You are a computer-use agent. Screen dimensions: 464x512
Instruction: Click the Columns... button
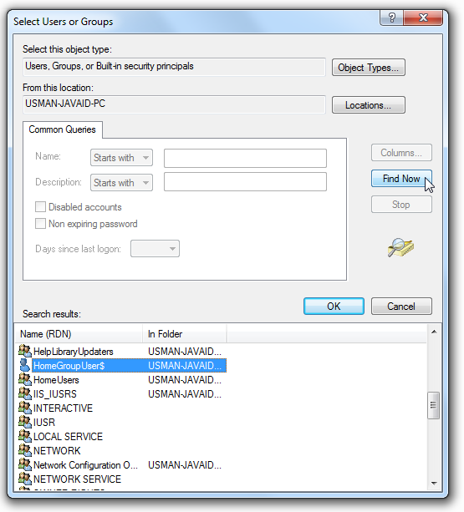tap(401, 153)
